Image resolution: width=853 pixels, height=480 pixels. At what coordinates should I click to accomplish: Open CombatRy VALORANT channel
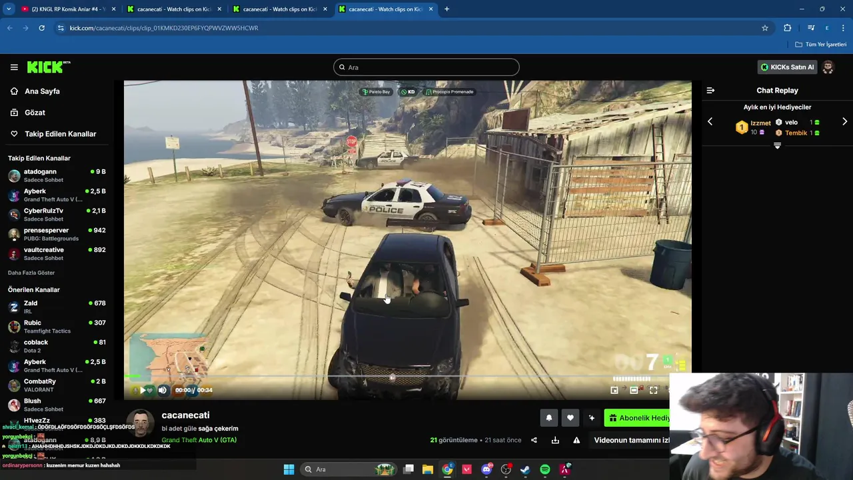coord(57,385)
